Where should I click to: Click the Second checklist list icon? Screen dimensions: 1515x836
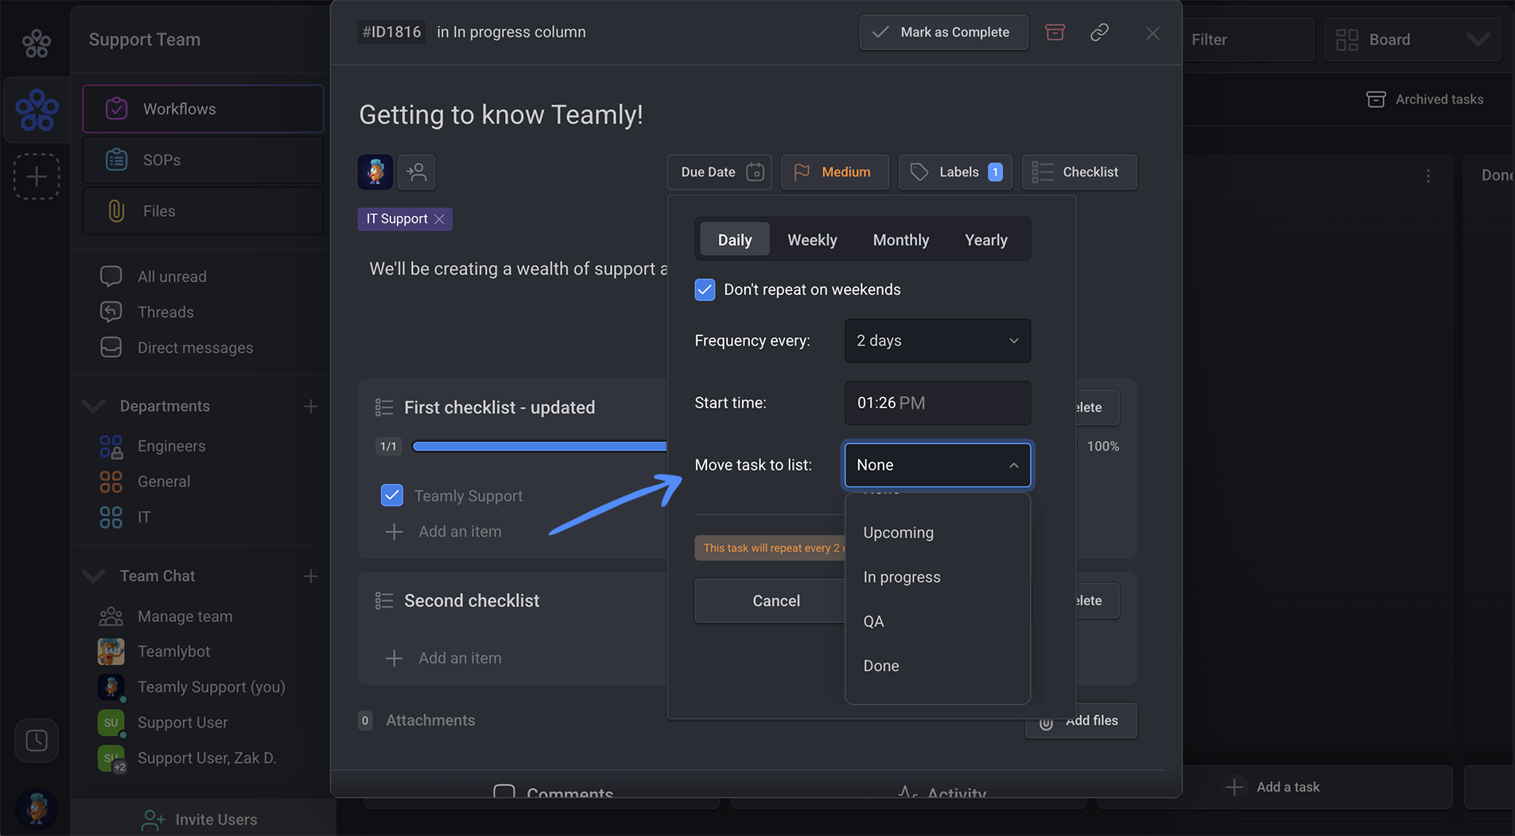point(384,601)
